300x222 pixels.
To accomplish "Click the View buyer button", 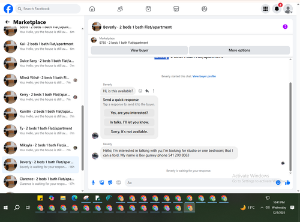I will [x=139, y=50].
